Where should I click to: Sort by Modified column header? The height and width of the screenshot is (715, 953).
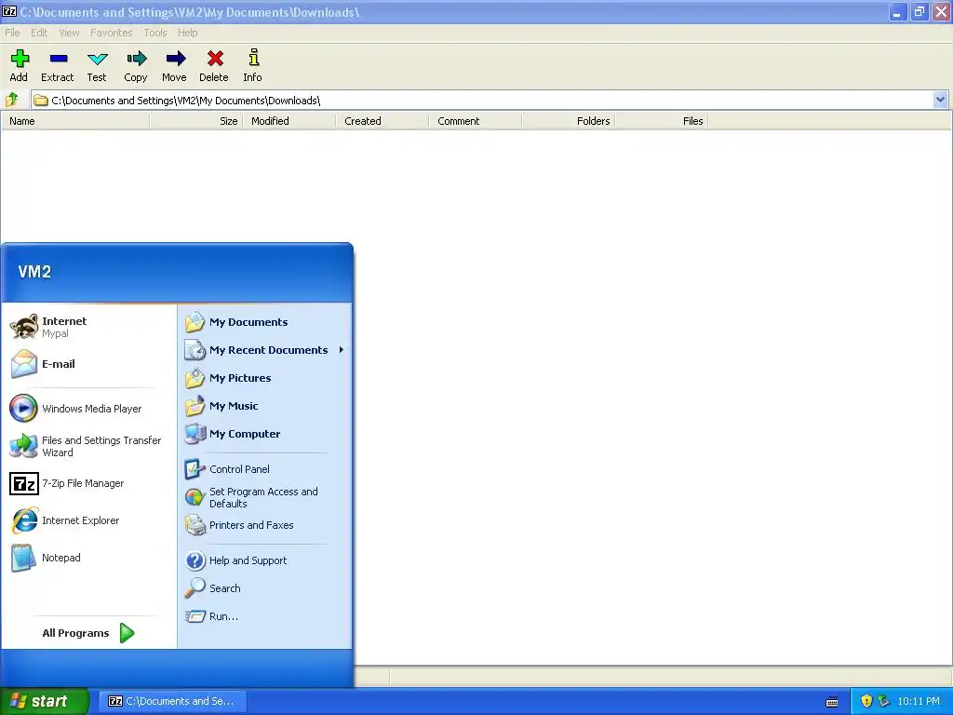click(x=289, y=121)
